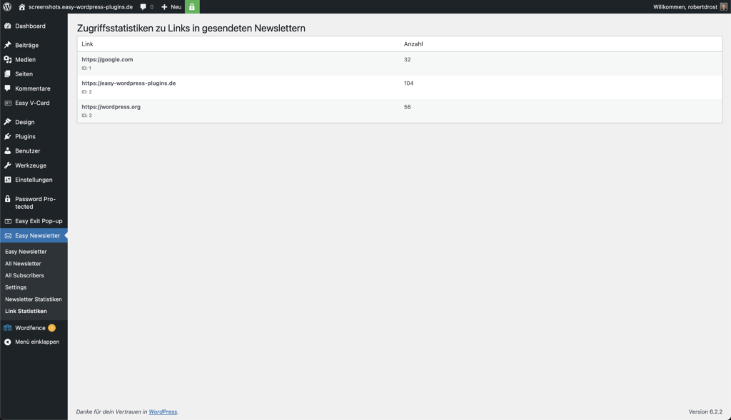This screenshot has height=420, width=731.
Task: Click the Einstellungen sliders icon
Action: coord(7,180)
